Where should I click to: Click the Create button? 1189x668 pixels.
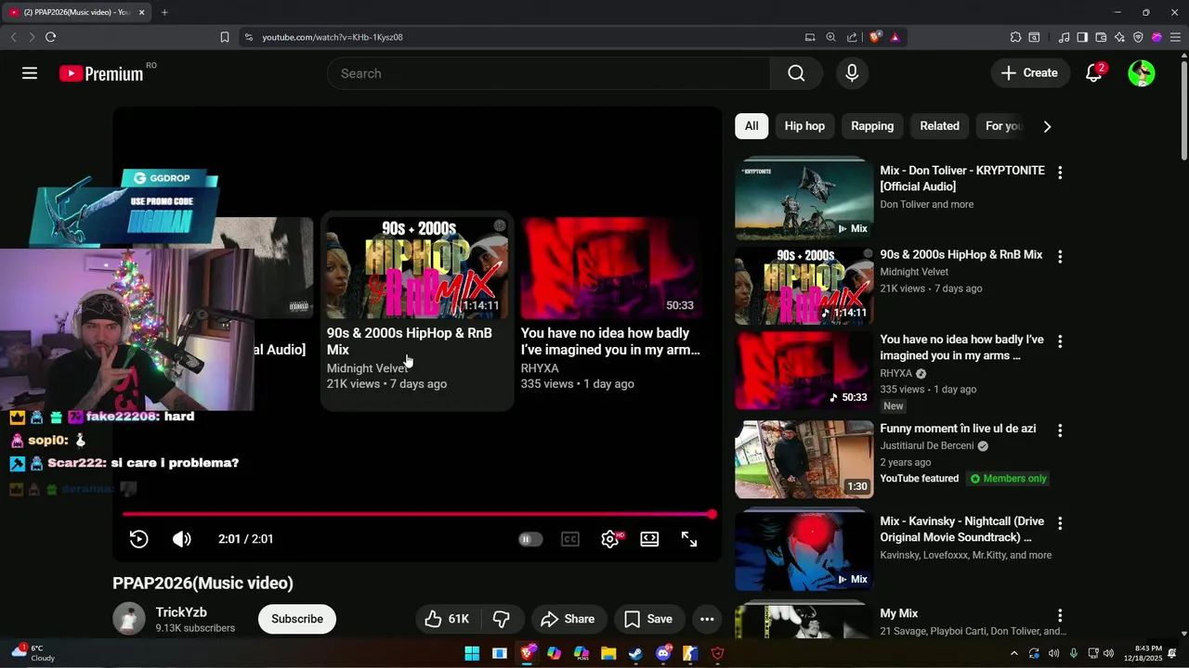(1029, 73)
